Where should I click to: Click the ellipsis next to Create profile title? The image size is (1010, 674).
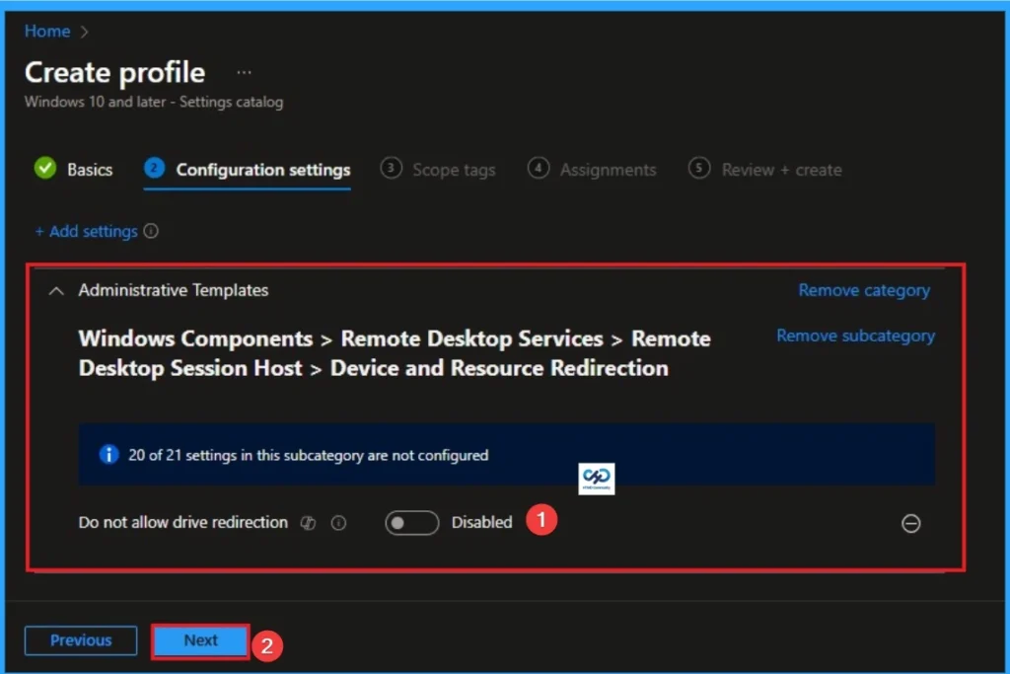(x=243, y=72)
